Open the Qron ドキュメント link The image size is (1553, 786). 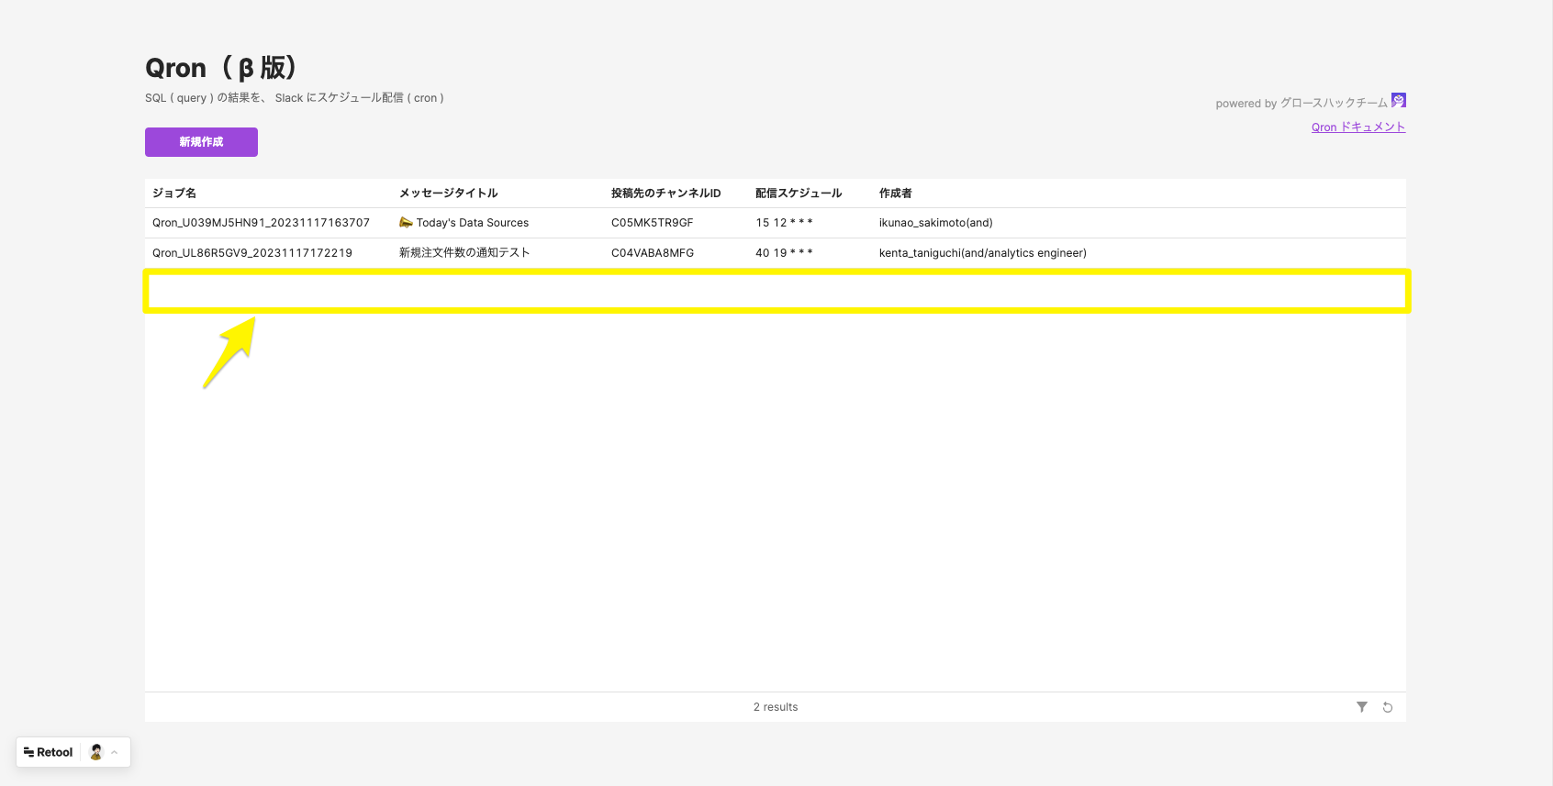pyautogui.click(x=1357, y=127)
